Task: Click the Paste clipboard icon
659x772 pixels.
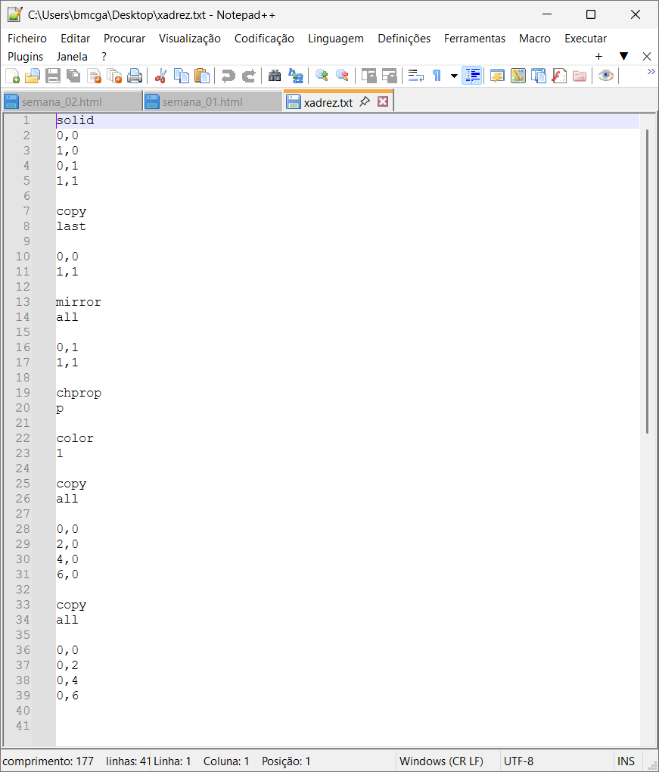Action: click(x=201, y=76)
